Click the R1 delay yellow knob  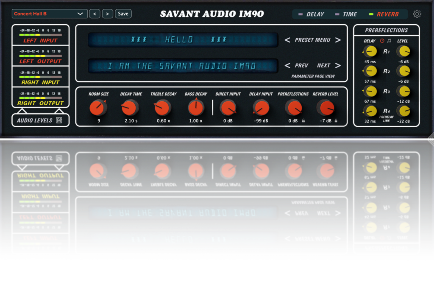pos(370,52)
